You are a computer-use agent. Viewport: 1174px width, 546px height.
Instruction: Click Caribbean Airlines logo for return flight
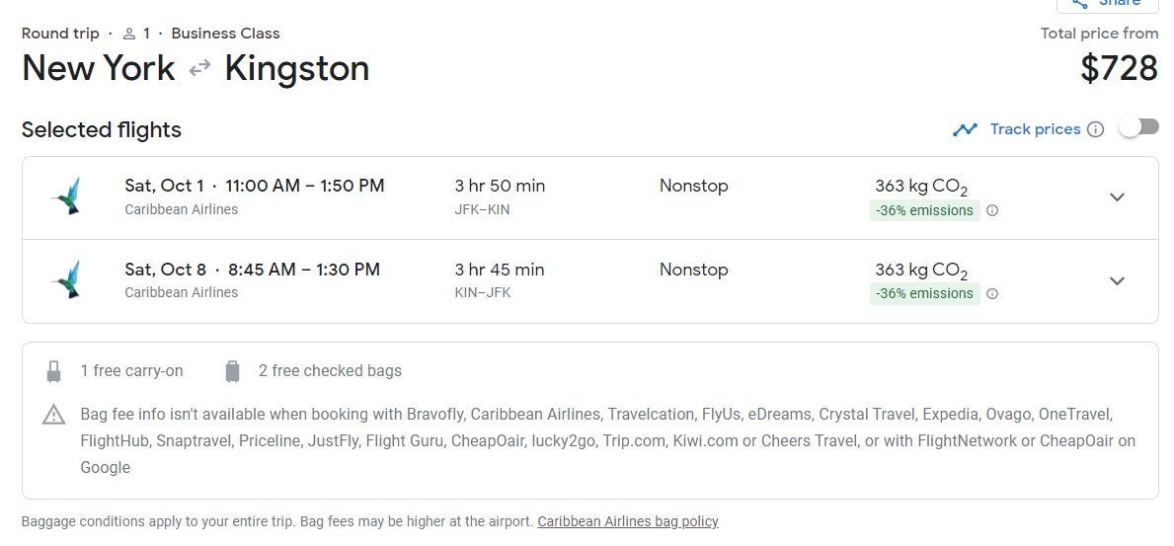[66, 279]
